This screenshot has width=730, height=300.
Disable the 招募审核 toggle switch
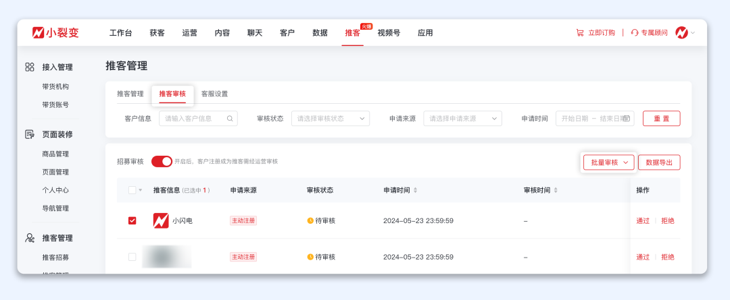pos(162,162)
